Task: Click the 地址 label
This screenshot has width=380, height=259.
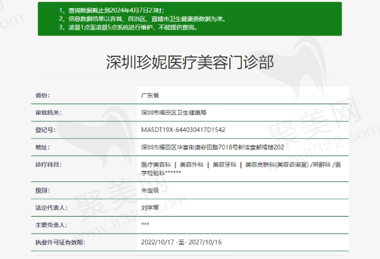Action: click(42, 147)
